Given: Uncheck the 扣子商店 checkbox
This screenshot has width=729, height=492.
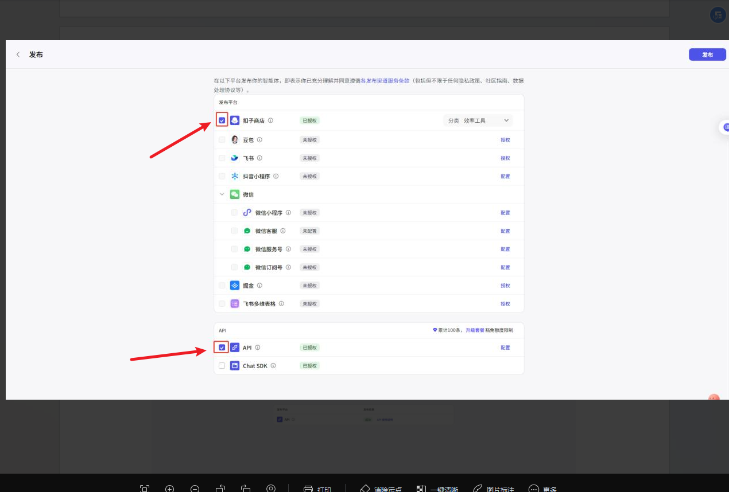Looking at the screenshot, I should (x=222, y=120).
